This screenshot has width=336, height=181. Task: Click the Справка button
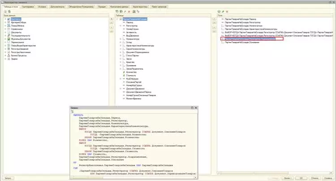coord(328,178)
